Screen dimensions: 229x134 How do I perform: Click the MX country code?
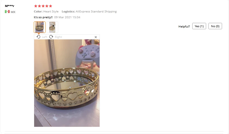click(13, 12)
